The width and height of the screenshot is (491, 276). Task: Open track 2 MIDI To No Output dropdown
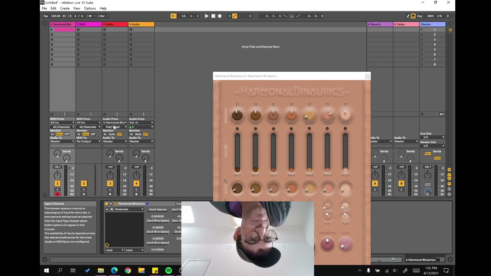click(89, 141)
